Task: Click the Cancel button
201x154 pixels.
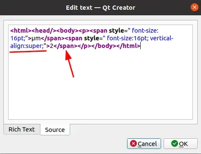Action: [144, 144]
